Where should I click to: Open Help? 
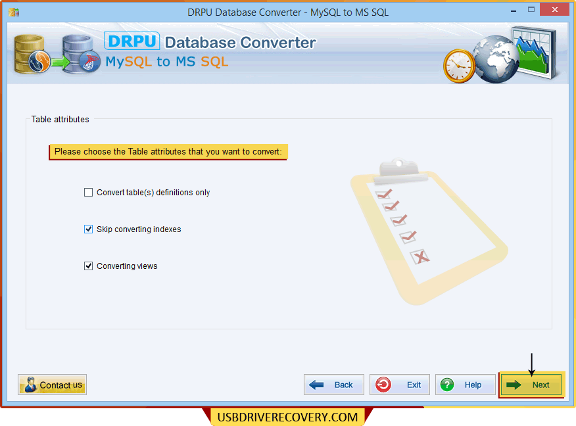(465, 385)
